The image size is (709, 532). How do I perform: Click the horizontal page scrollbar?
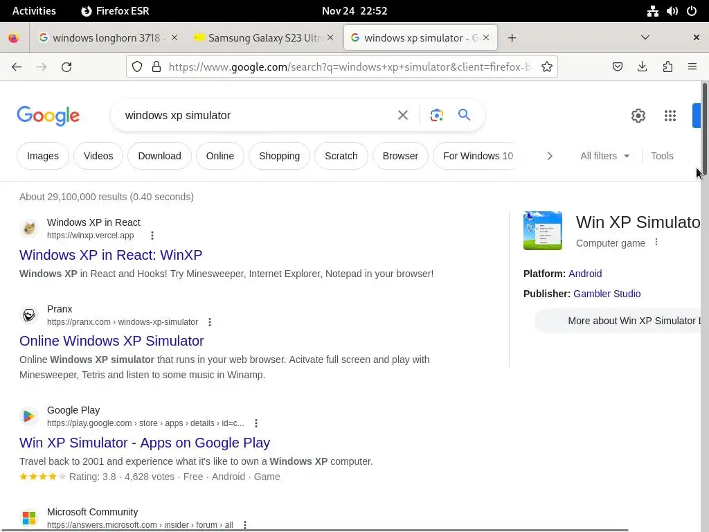point(316,530)
